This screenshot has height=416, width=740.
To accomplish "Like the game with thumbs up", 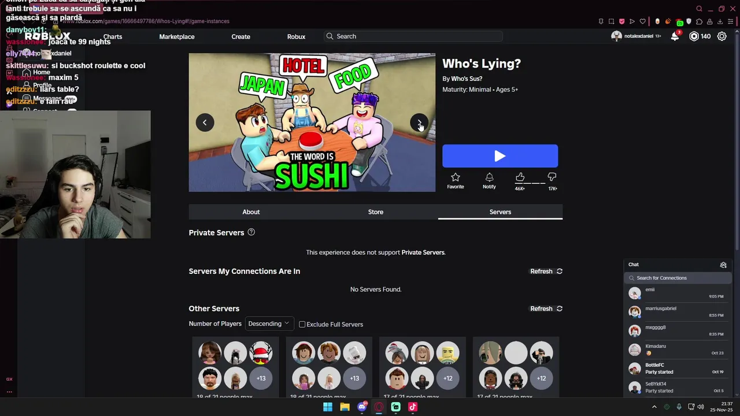I will point(520,177).
